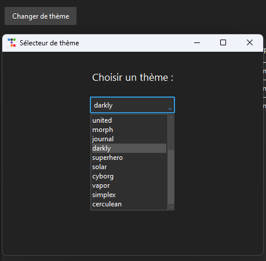Minimize the Sélecteur de thème window
The height and width of the screenshot is (261, 266).
[197, 42]
